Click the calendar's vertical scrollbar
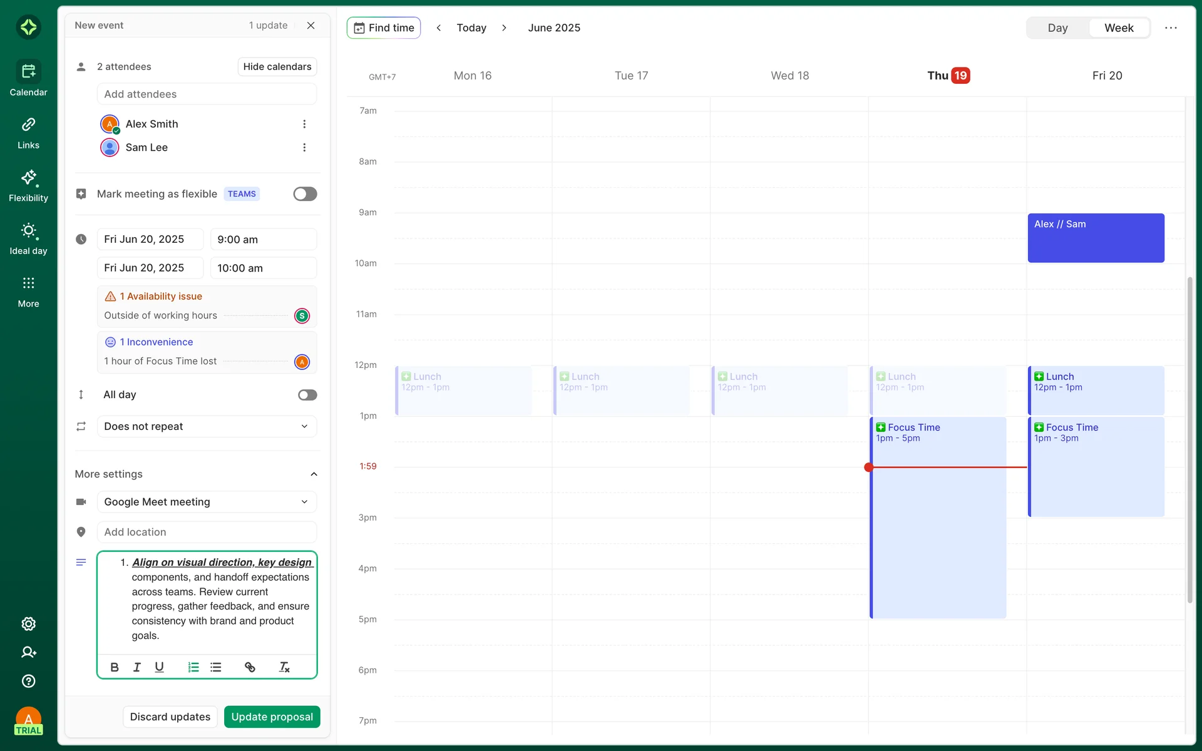1202x751 pixels. 1189,438
